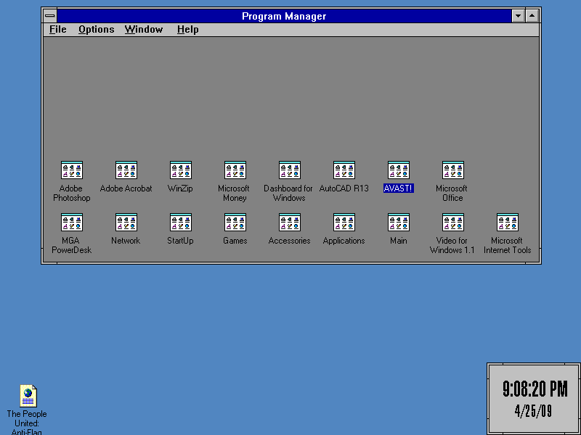Select the Microsoft Office group icon
581x435 pixels.
pyautogui.click(x=453, y=170)
